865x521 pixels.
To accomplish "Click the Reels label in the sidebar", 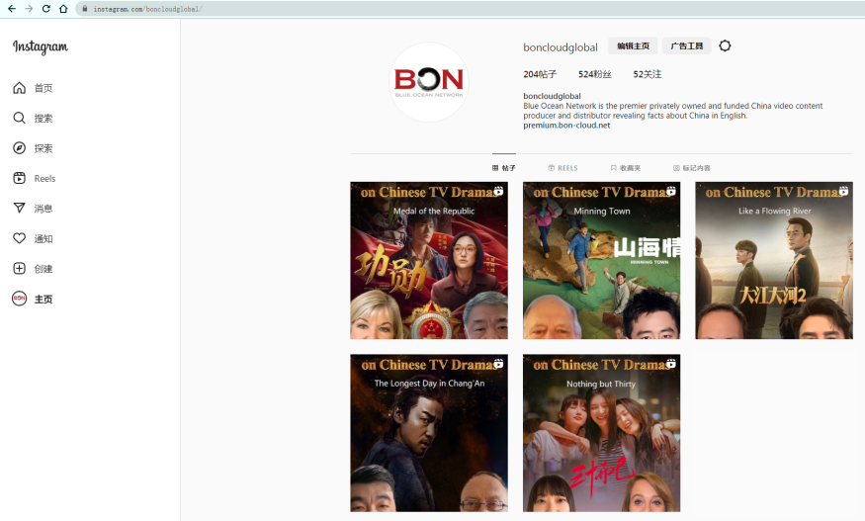I will (44, 178).
